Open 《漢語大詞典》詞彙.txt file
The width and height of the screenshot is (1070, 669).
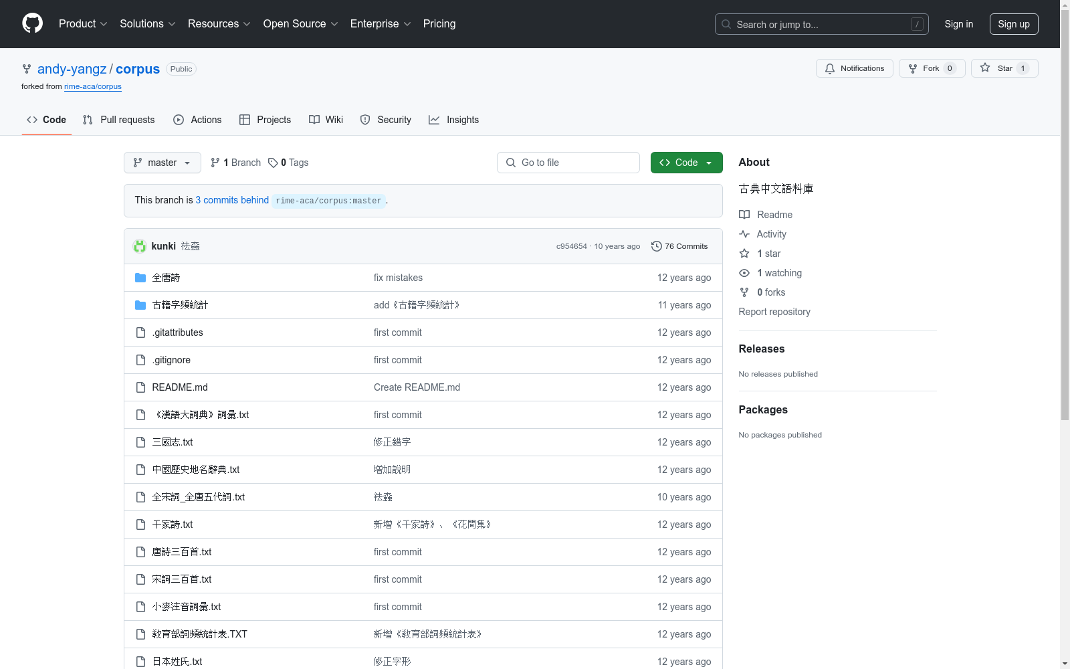tap(201, 415)
